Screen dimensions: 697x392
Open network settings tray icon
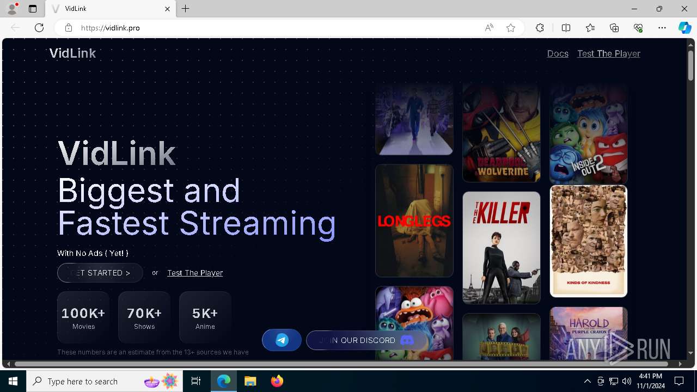[x=614, y=381]
